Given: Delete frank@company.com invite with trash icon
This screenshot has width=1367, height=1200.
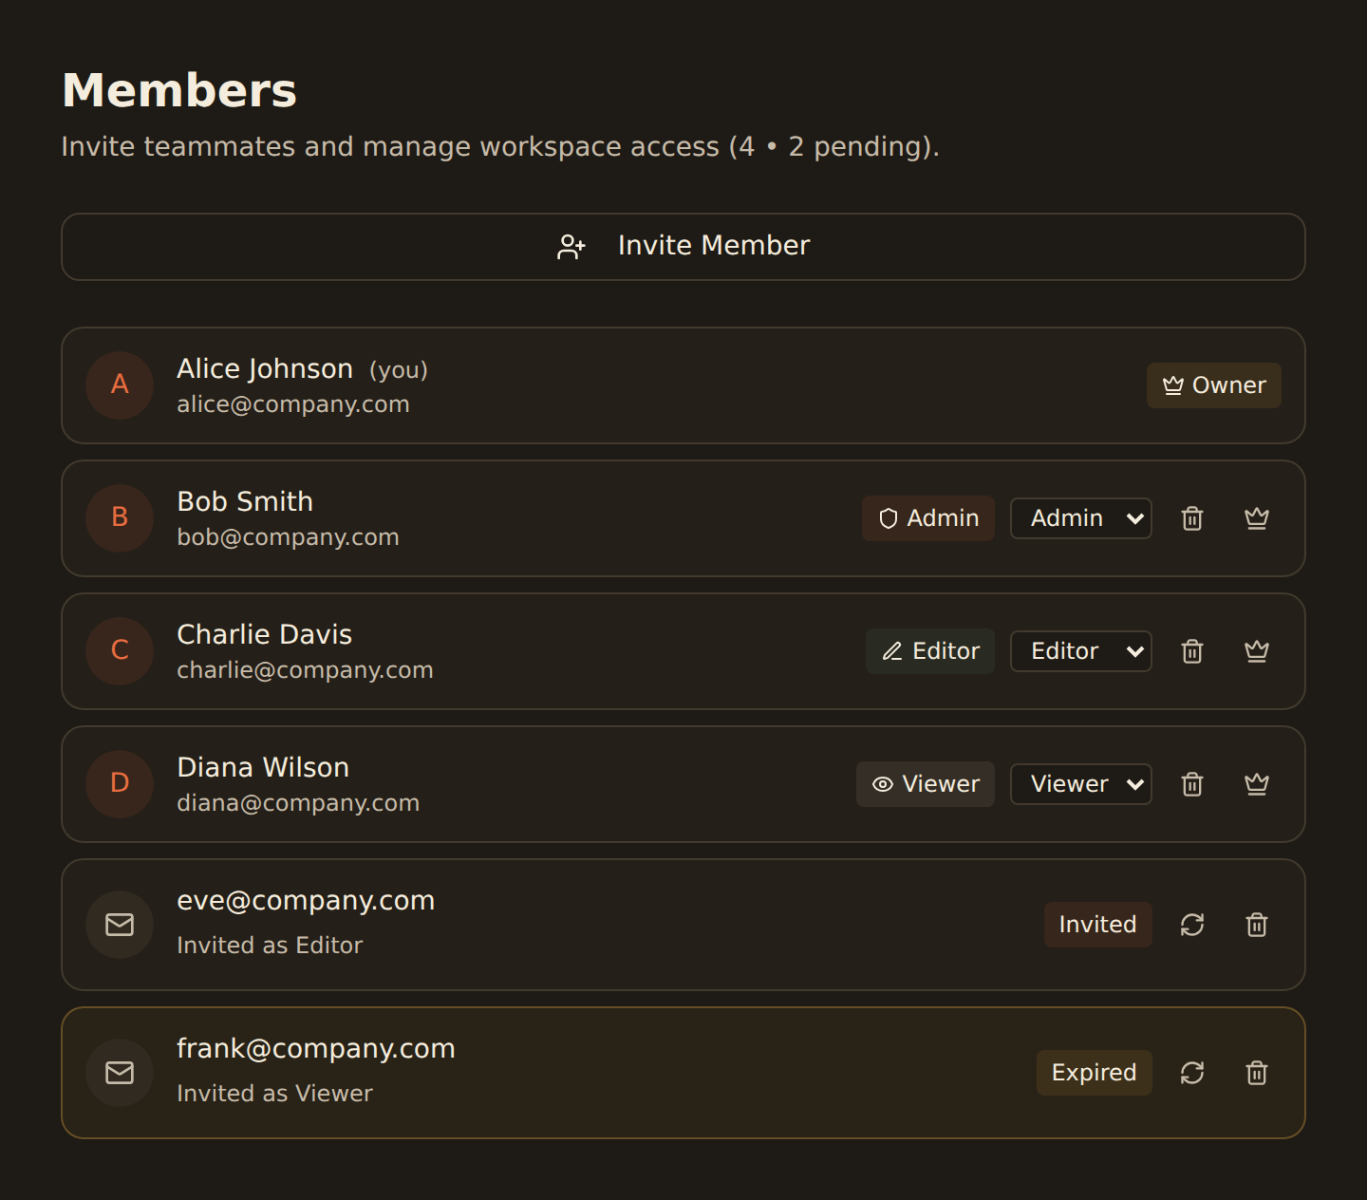Looking at the screenshot, I should point(1257,1073).
